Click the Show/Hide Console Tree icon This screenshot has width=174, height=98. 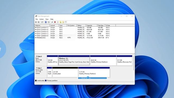click(x=42, y=22)
